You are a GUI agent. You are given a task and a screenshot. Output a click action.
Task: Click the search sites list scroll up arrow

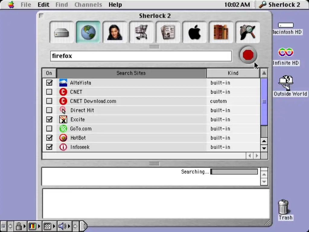point(264,141)
